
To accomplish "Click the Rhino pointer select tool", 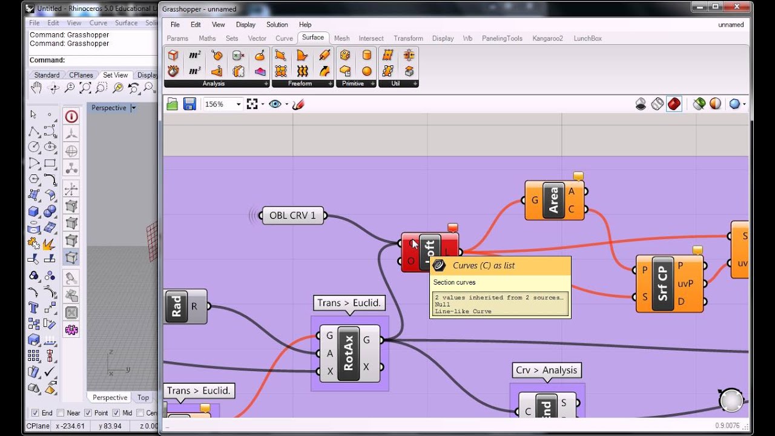I will point(34,114).
